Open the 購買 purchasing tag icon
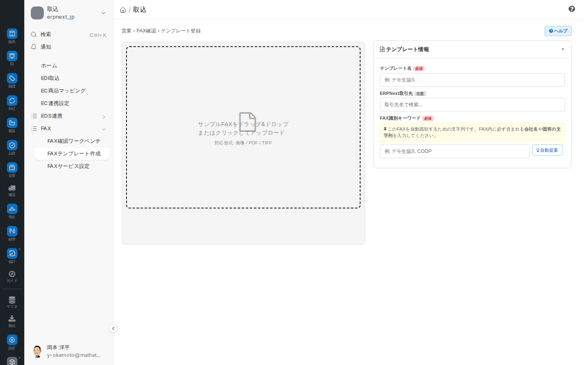 [x=12, y=78]
